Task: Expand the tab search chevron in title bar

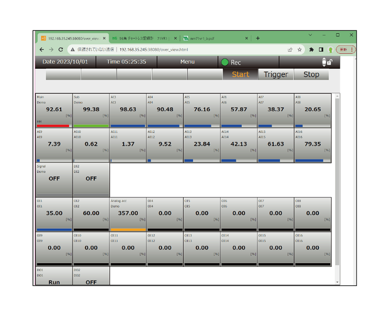Action: [310, 35]
